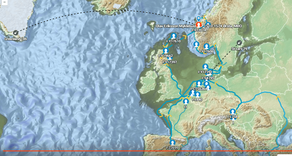Click the Olav Eriksson Myklebust name label
Screen dimensions: 292x156
tap(176, 26)
